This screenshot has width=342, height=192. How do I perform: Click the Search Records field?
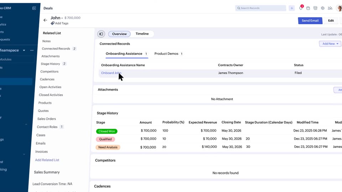[262, 8]
